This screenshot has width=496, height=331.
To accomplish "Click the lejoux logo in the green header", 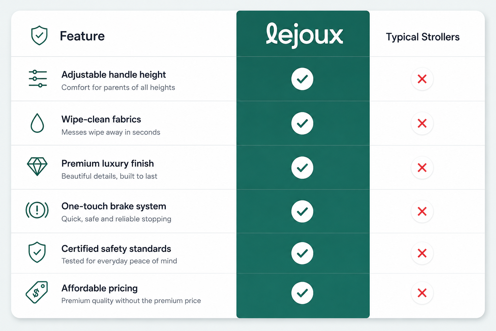I will coord(304,35).
